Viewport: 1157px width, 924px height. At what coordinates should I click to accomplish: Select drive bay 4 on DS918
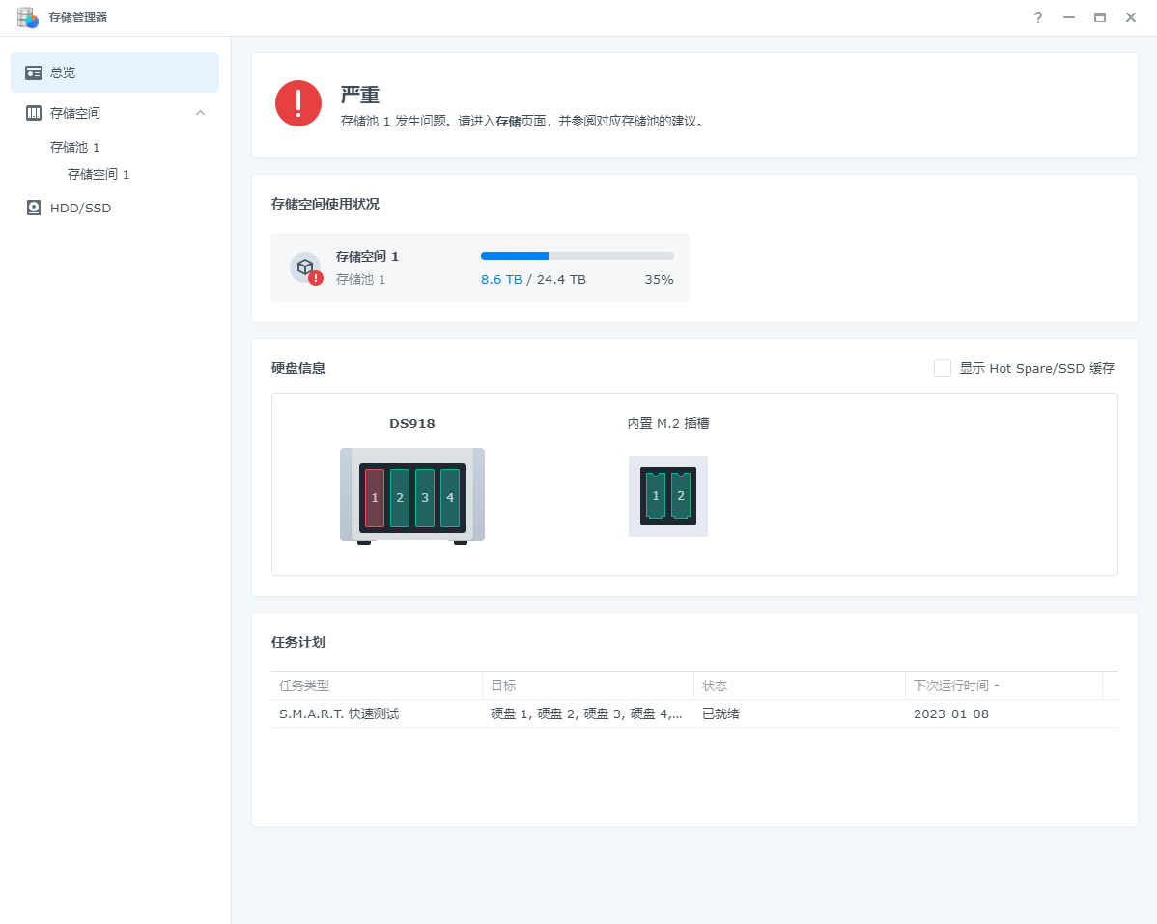[x=450, y=498]
